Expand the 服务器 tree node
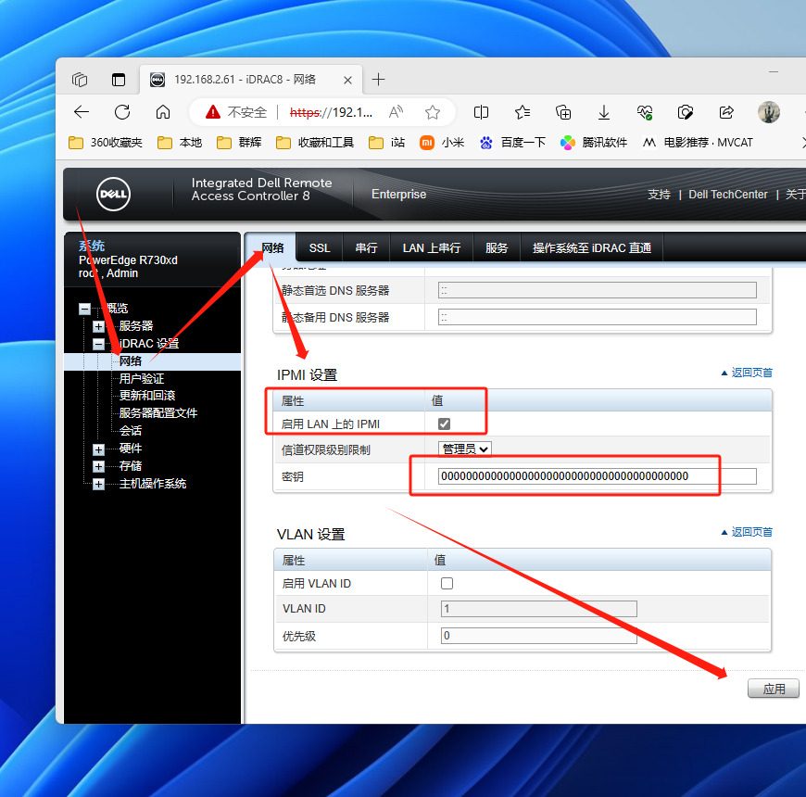This screenshot has width=806, height=797. tap(98, 326)
